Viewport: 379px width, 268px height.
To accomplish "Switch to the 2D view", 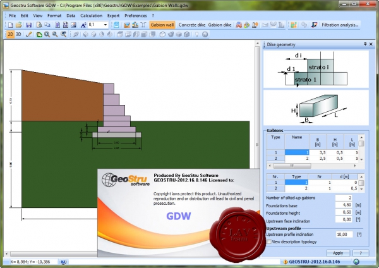I will 10,34.
